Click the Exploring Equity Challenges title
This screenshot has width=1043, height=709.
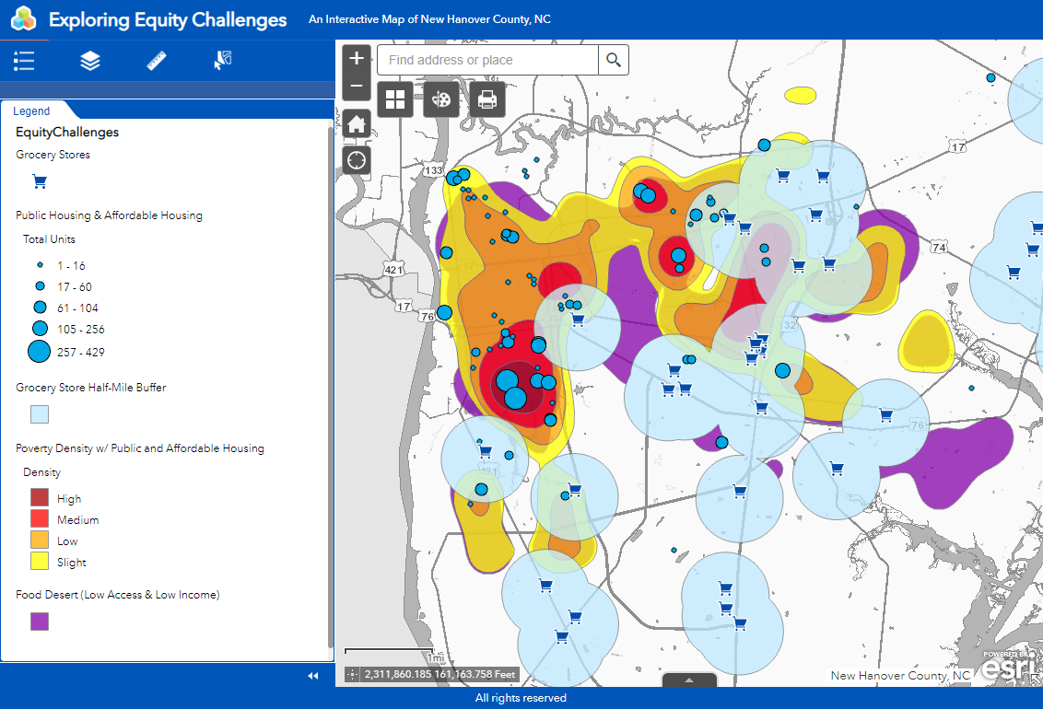(168, 20)
